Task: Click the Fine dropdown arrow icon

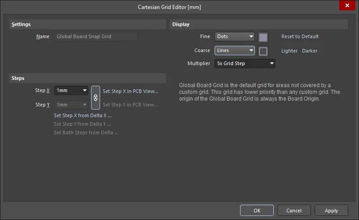Action: pos(251,37)
